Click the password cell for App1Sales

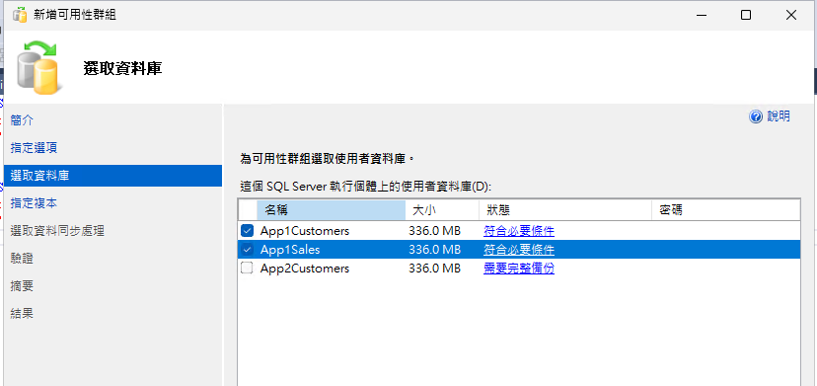pyautogui.click(x=726, y=250)
